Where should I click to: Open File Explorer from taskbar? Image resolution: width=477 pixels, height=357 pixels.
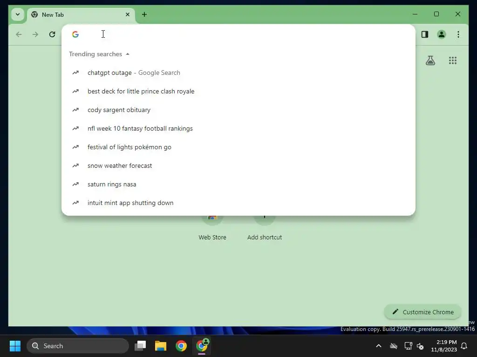click(x=161, y=346)
